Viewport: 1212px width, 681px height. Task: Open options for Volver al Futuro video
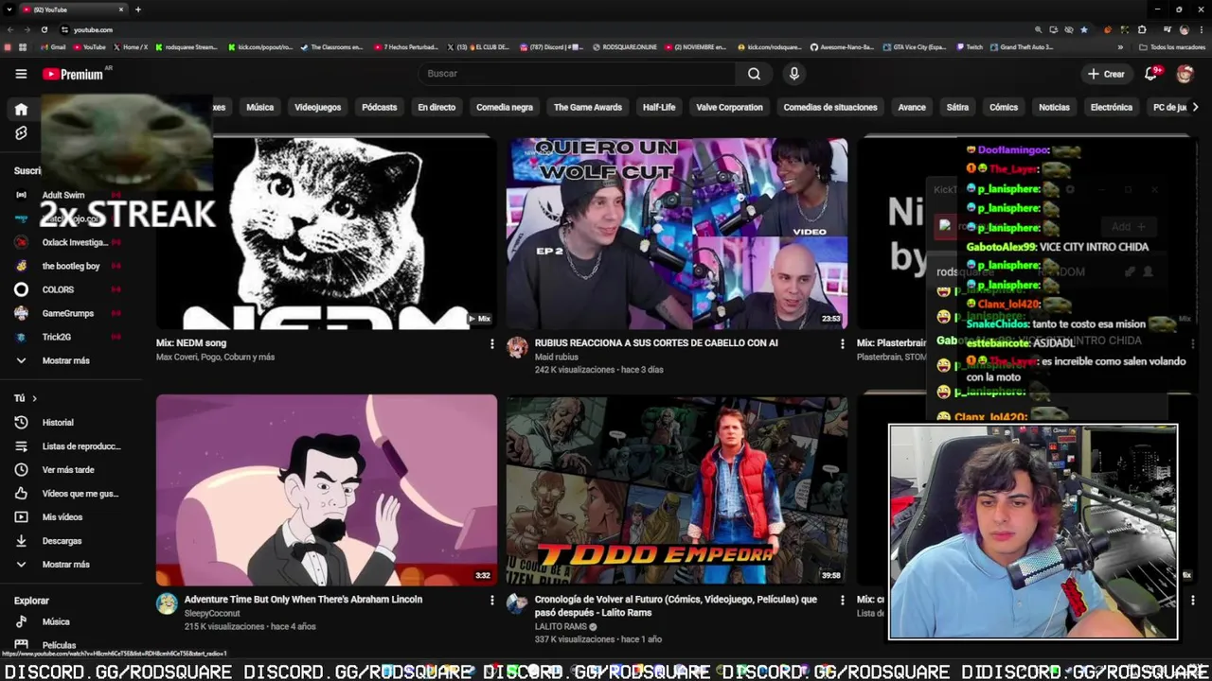coord(842,601)
